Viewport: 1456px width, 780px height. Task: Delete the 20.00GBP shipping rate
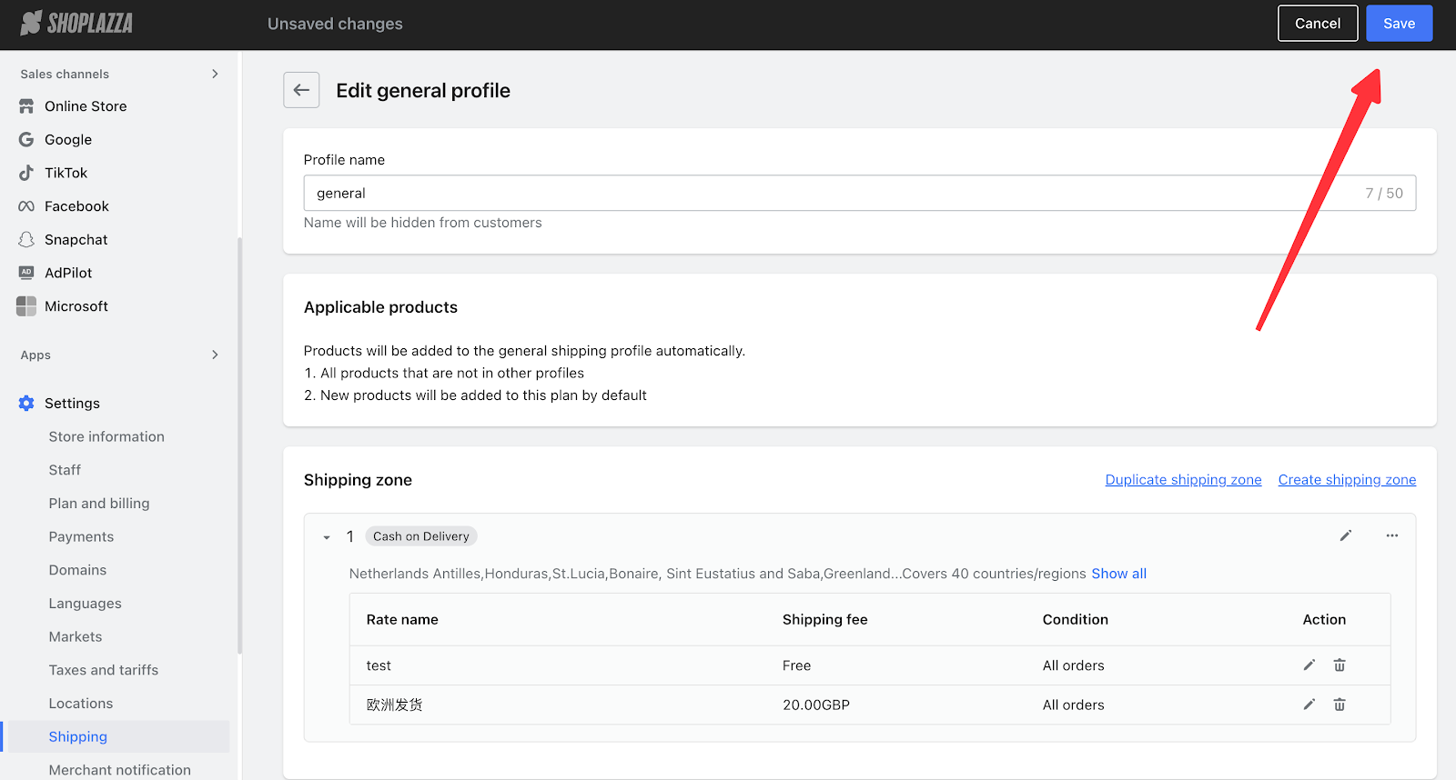click(x=1340, y=705)
